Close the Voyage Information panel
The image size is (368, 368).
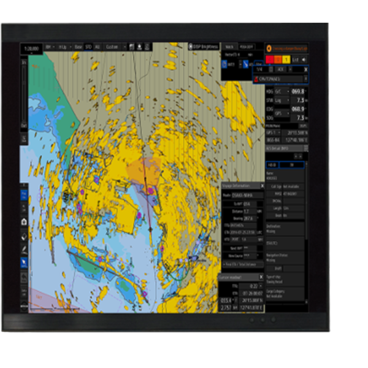(x=262, y=186)
